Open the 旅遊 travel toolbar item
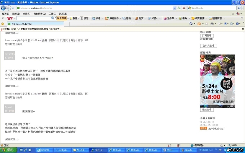Screen dimensions: 245x153 (96, 18)
